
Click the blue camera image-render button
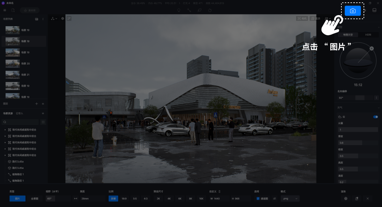[x=352, y=11]
